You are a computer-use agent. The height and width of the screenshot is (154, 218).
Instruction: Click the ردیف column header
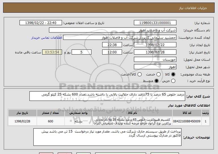pos(206,113)
